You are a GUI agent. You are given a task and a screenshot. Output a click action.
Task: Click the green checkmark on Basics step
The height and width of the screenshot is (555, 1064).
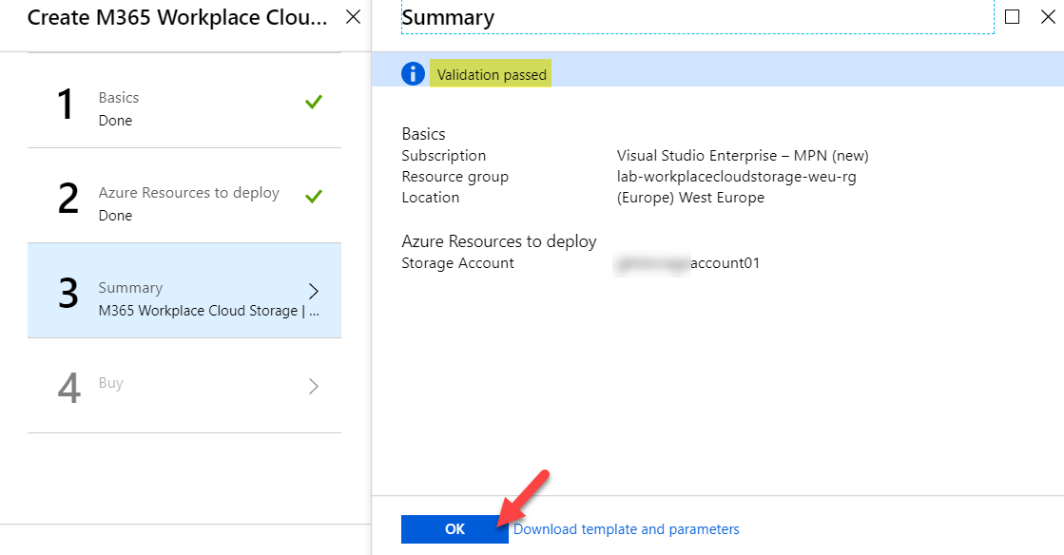[x=314, y=102]
